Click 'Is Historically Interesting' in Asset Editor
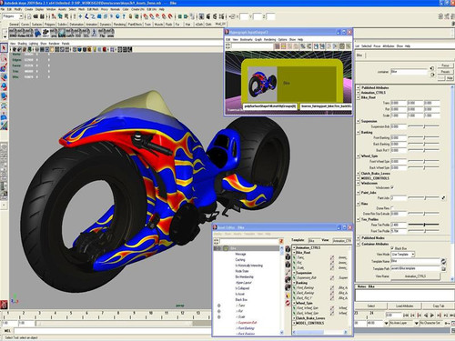This screenshot has width=455, height=341. tap(249, 266)
